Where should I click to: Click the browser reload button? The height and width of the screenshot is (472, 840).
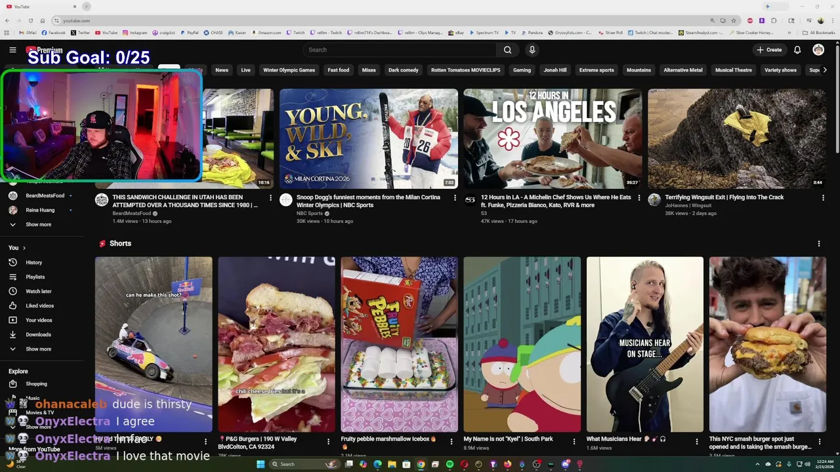point(31,20)
